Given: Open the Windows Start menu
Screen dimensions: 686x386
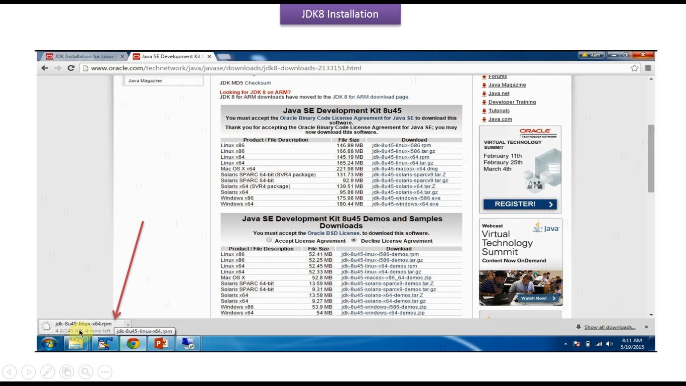Looking at the screenshot, I should click(49, 343).
